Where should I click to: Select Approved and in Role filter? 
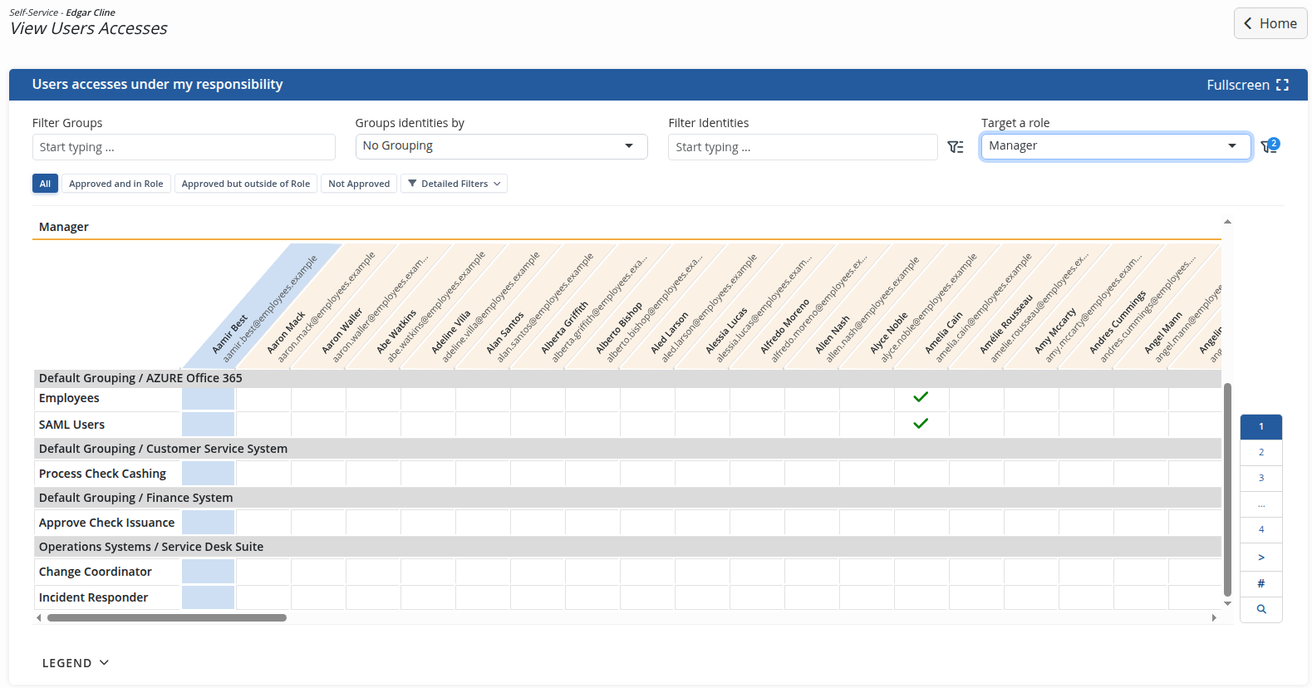[116, 184]
